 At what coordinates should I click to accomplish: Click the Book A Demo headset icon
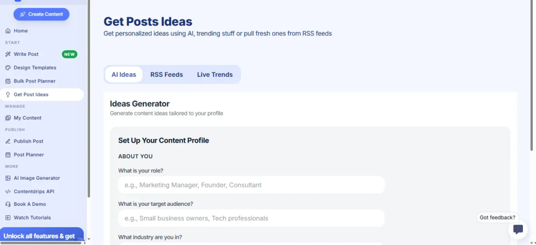tap(8, 204)
